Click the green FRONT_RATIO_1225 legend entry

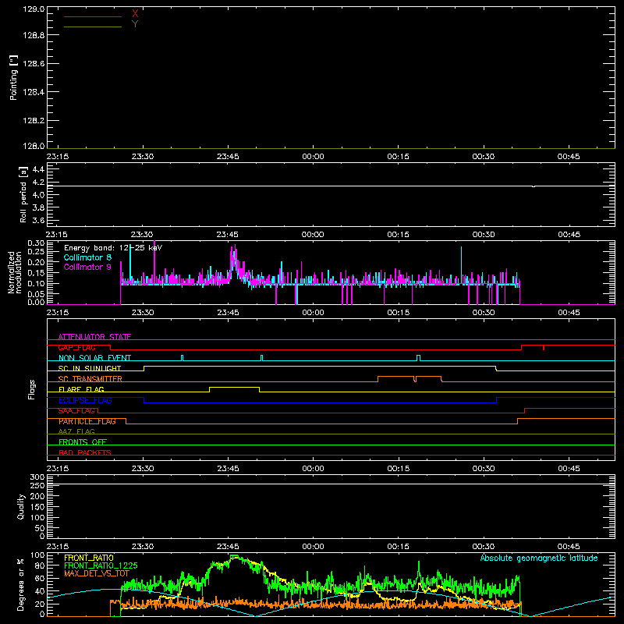click(x=101, y=565)
